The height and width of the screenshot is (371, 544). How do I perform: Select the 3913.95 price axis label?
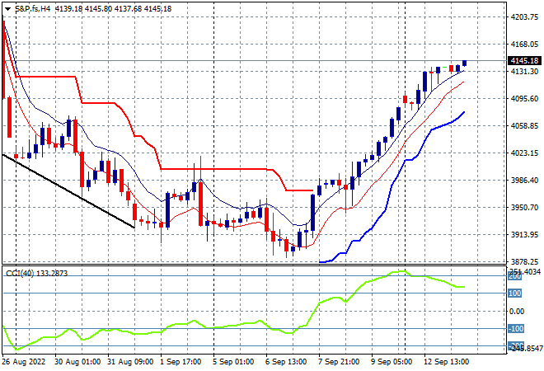click(524, 235)
